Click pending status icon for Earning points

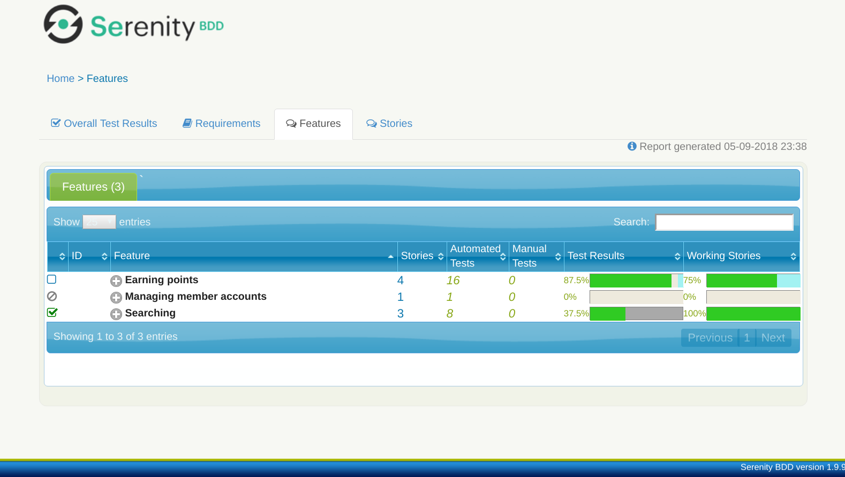pyautogui.click(x=51, y=279)
